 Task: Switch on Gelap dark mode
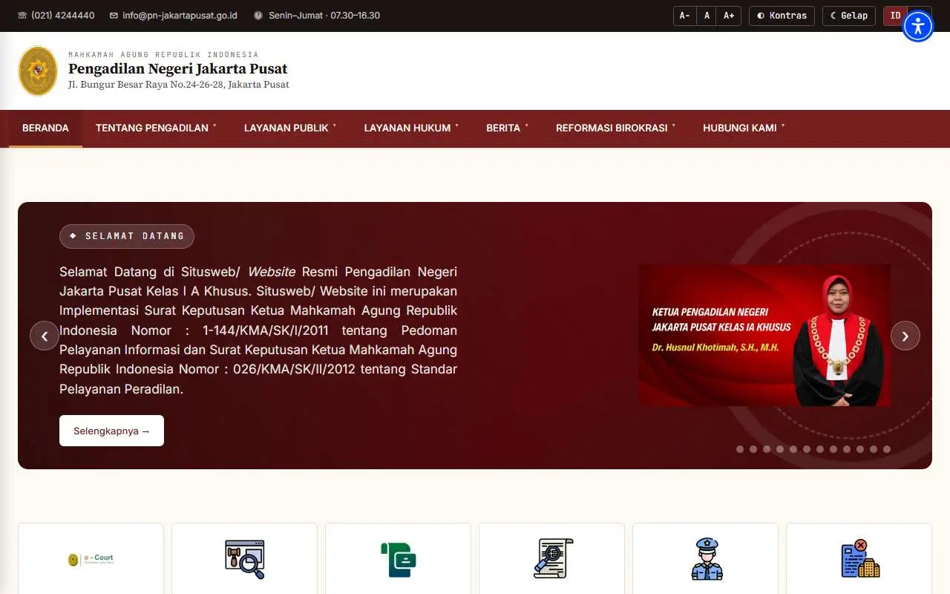pyautogui.click(x=849, y=16)
